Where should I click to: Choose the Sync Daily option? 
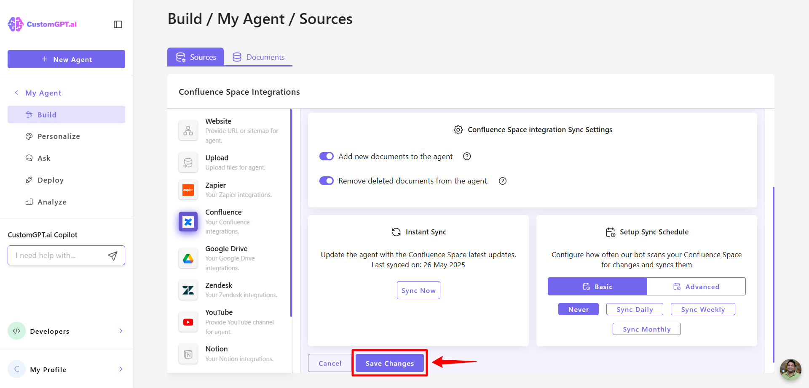coord(635,309)
